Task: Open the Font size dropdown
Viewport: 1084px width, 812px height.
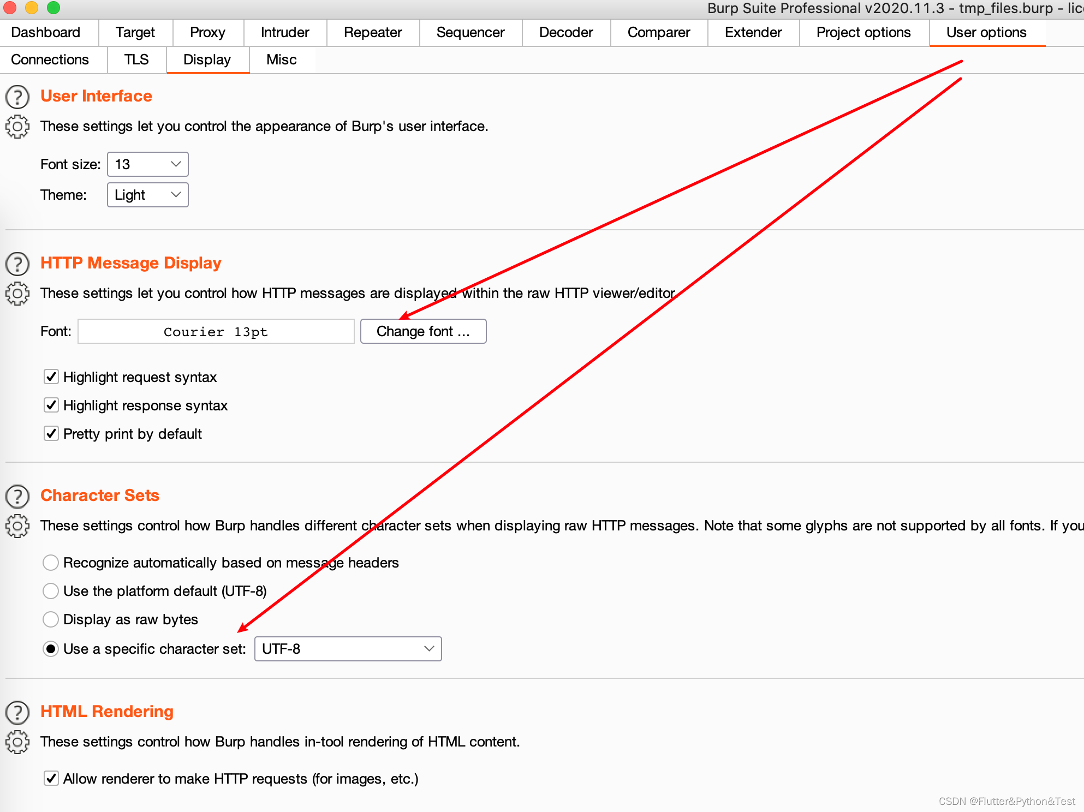Action: (x=148, y=164)
